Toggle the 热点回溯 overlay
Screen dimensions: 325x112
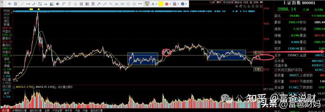(x=228, y=2)
